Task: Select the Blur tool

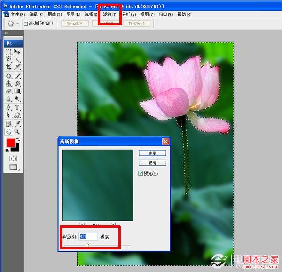Action: (8, 99)
